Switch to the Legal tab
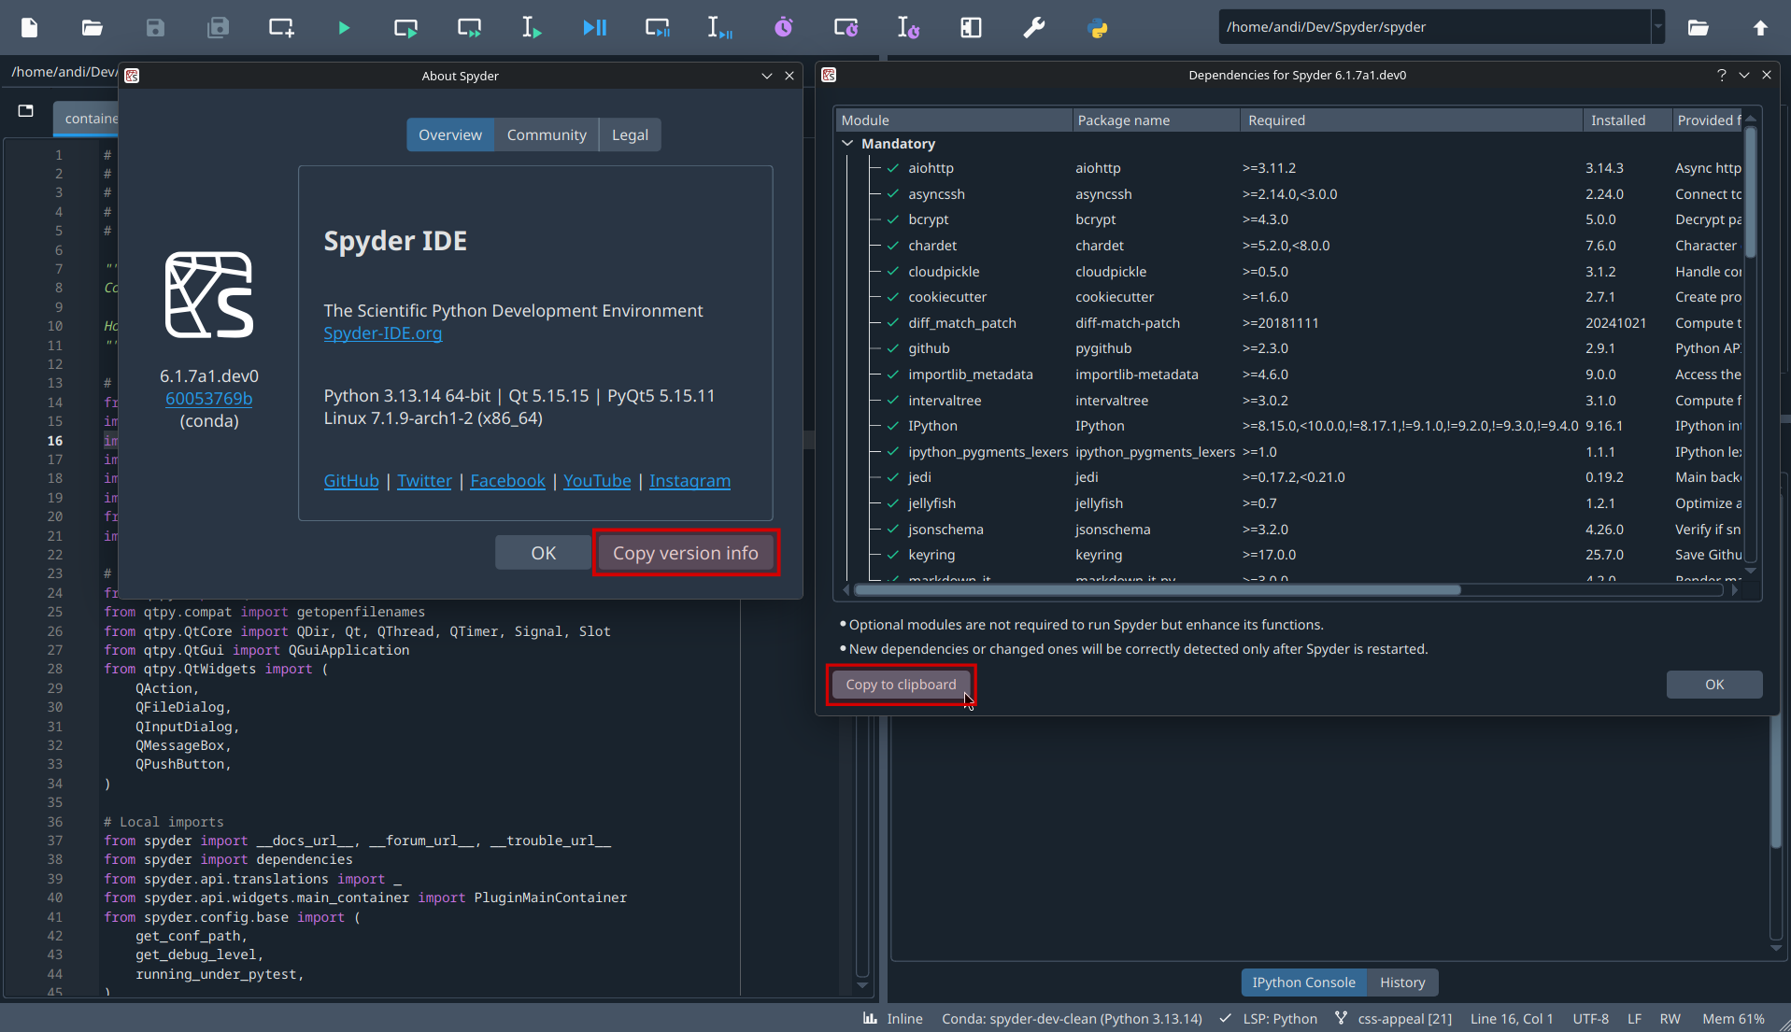The image size is (1791, 1032). point(630,134)
